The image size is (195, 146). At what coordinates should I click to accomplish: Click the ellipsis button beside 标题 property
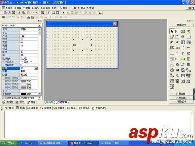click(x=36, y=68)
